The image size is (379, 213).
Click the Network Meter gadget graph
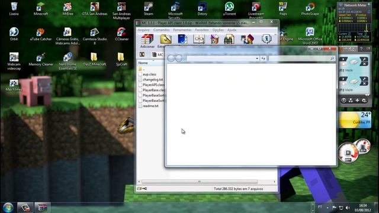(354, 27)
